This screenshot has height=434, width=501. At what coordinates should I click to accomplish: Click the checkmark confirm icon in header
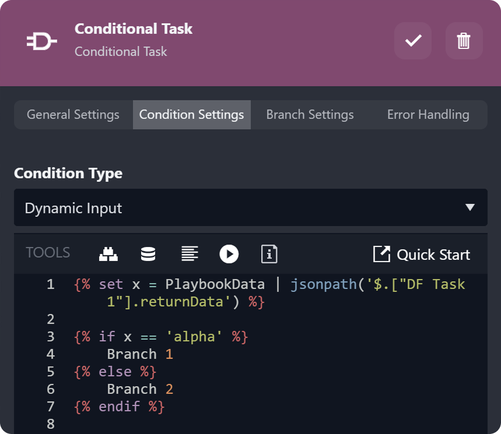click(413, 41)
